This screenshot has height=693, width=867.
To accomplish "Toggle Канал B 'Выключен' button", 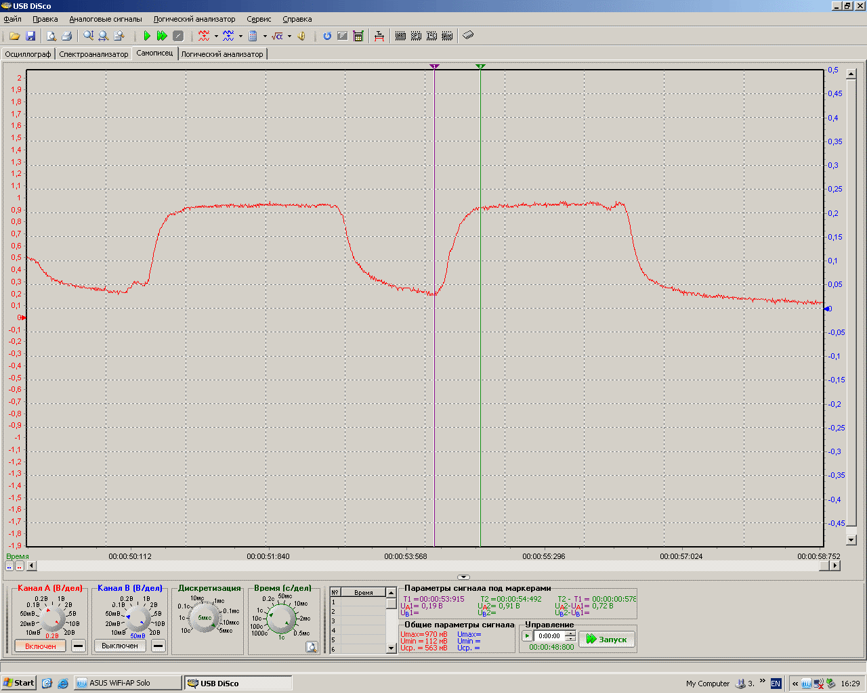I will click(120, 646).
